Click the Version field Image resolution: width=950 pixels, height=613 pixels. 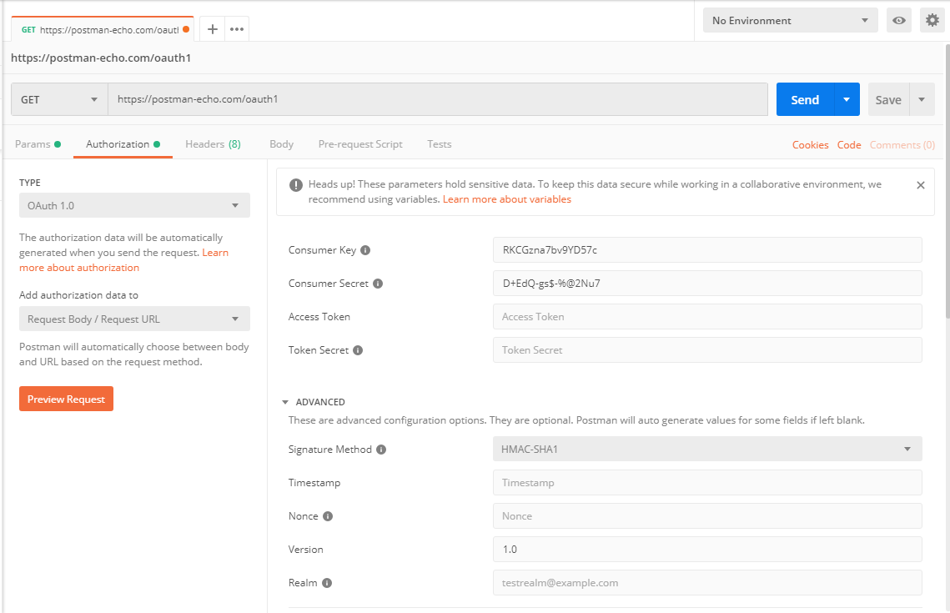[707, 549]
